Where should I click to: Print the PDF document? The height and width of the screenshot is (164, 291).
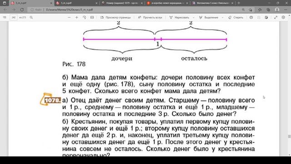point(251,17)
